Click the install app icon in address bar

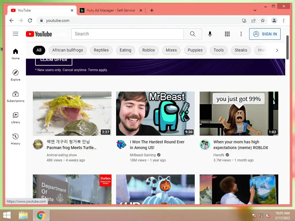pyautogui.click(x=244, y=20)
